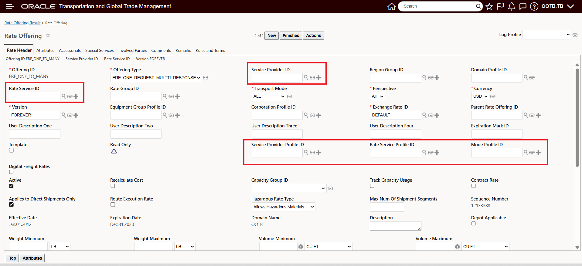Open Favorites star in header
The height and width of the screenshot is (266, 582).
(x=489, y=6)
